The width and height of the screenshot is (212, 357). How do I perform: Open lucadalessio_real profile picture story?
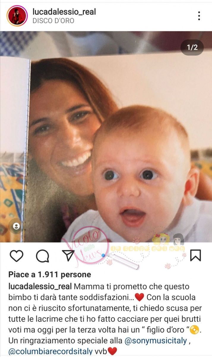(x=17, y=16)
